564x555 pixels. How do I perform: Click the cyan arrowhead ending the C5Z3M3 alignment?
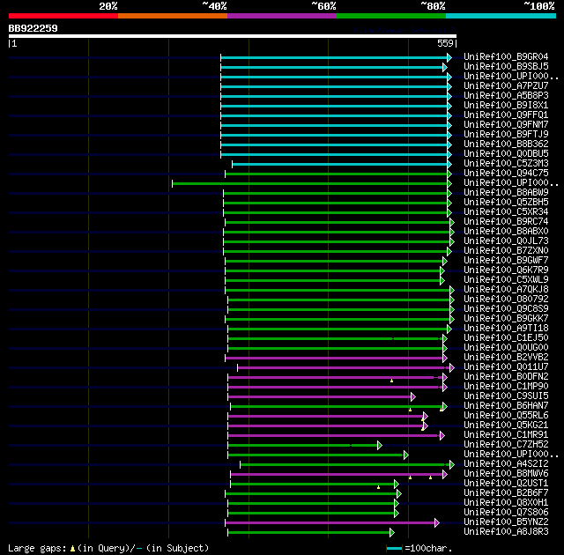point(449,164)
